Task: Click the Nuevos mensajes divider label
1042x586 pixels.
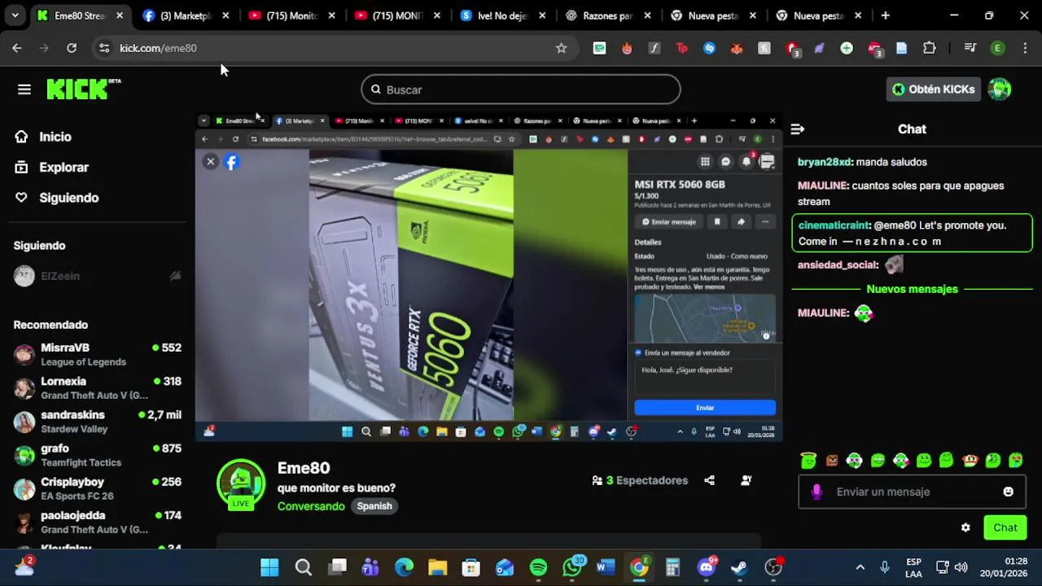Action: pyautogui.click(x=912, y=289)
